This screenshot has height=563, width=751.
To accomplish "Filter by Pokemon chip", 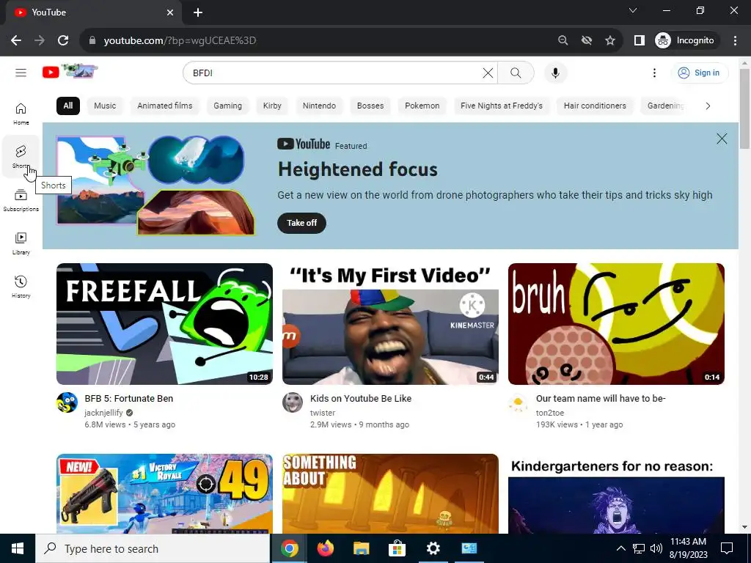I will coord(422,106).
